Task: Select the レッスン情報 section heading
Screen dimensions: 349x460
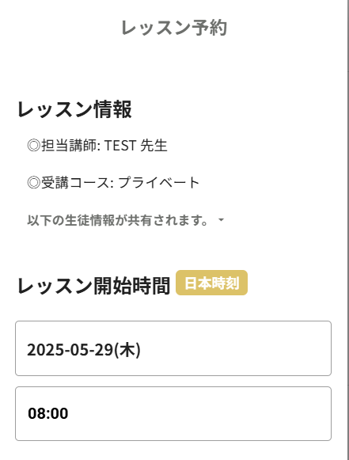Action: pos(74,109)
